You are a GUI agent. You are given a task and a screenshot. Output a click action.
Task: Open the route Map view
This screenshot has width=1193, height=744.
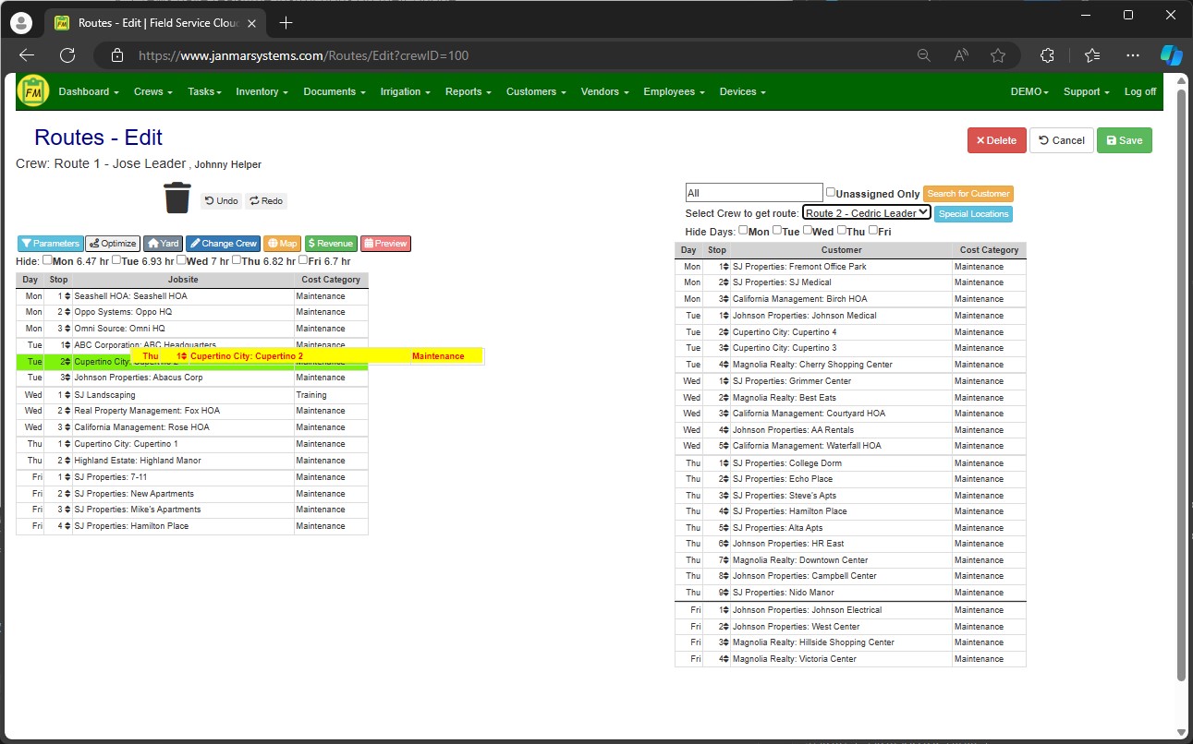(x=282, y=243)
